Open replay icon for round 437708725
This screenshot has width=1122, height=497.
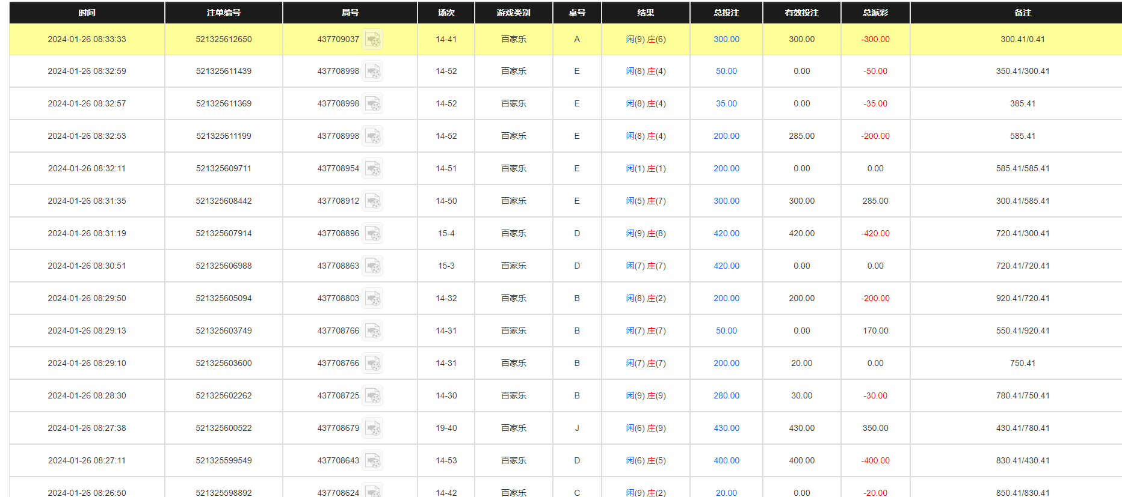(372, 396)
